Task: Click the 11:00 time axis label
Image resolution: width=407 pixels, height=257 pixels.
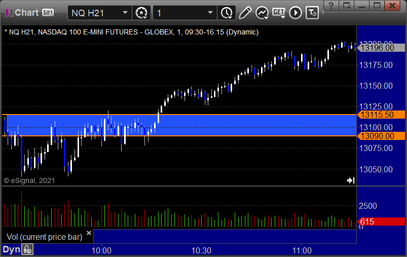Action: point(302,250)
